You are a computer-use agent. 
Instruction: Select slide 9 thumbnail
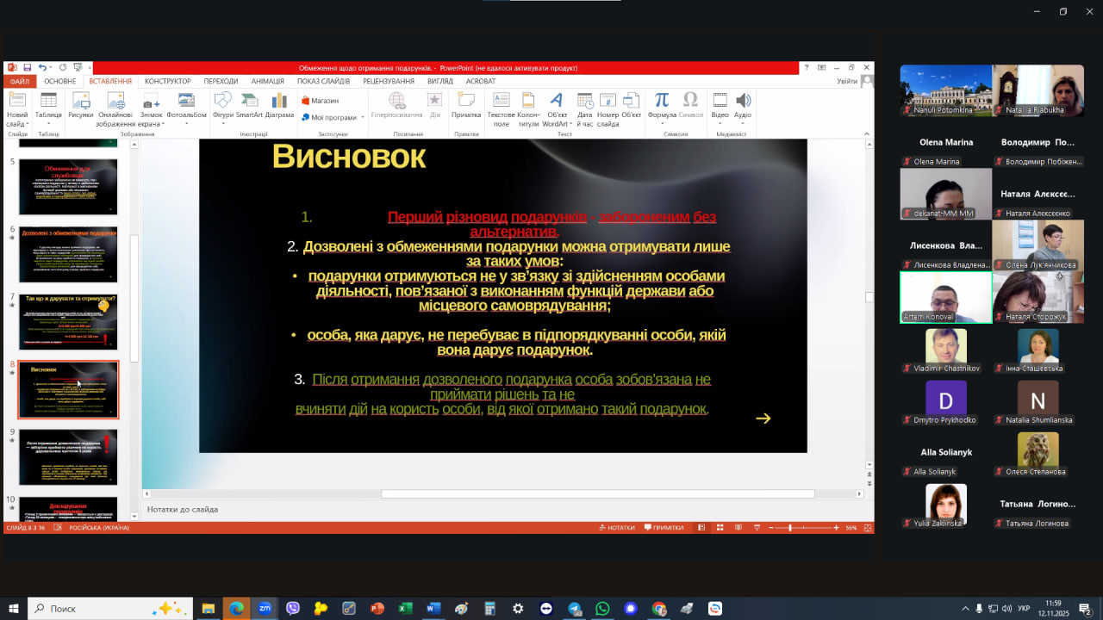point(68,456)
